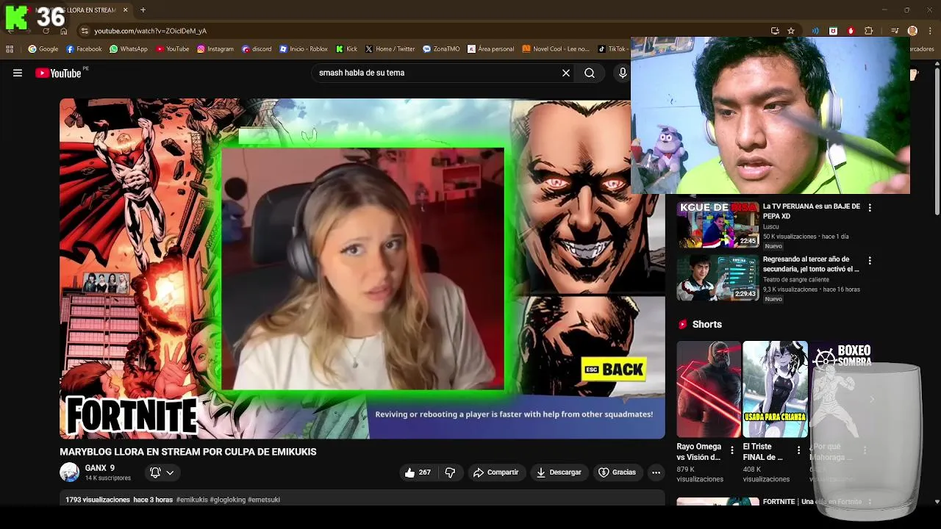Open the notification bell dropdown
Image resolution: width=941 pixels, height=529 pixels.
tap(162, 472)
